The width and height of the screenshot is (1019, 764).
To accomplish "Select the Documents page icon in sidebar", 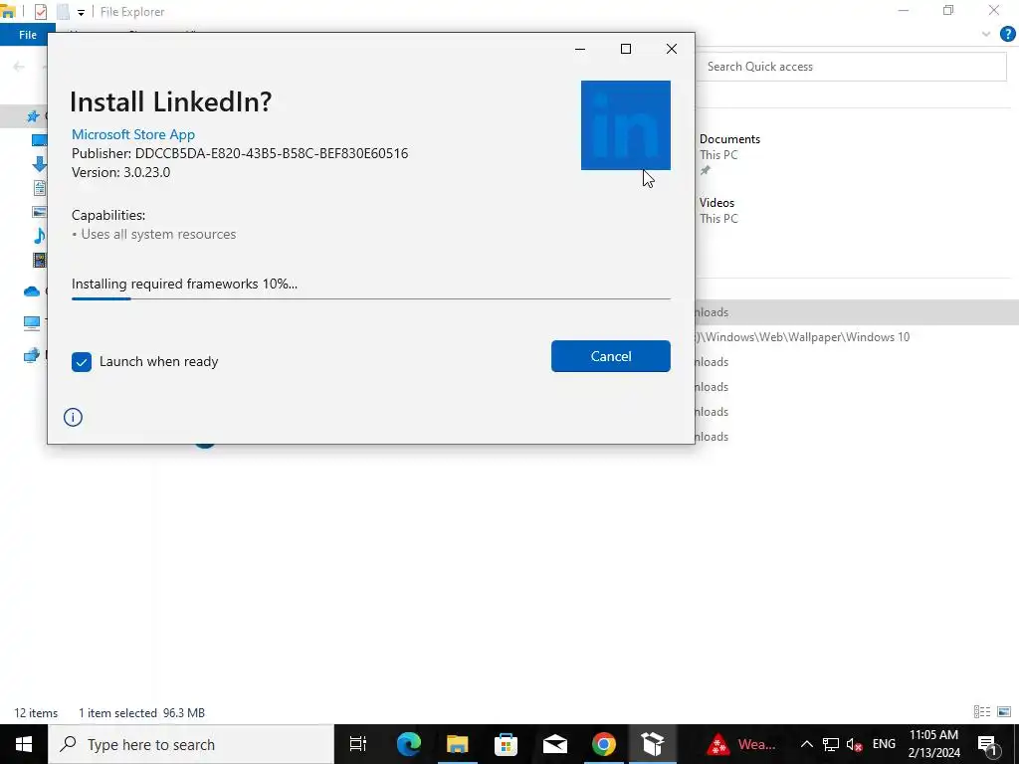I will point(39,188).
